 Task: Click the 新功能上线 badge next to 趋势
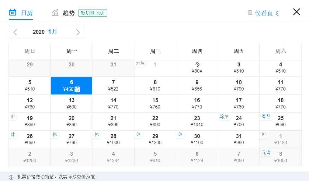coord(93,13)
